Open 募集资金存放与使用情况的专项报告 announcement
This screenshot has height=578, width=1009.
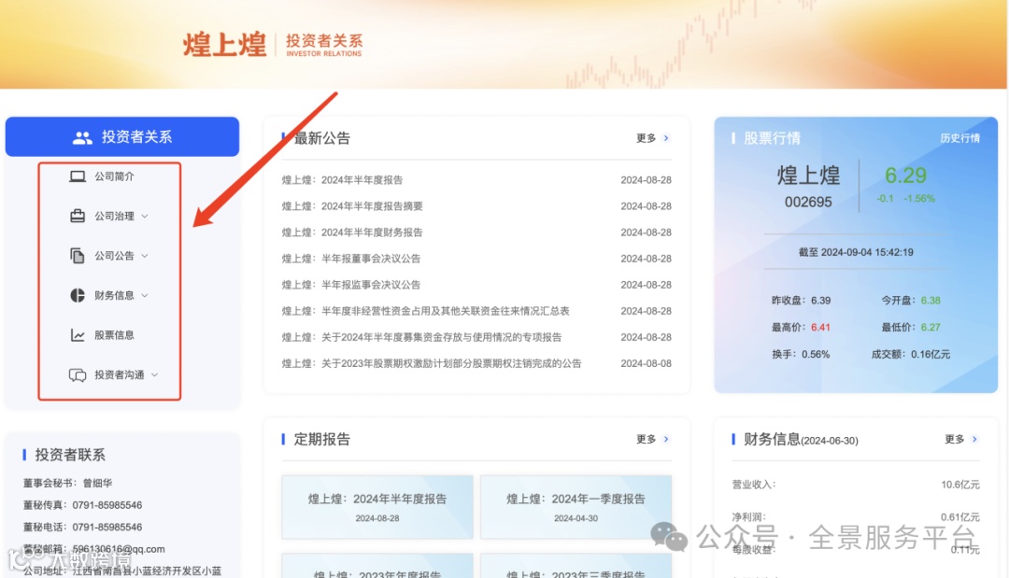tap(421, 337)
